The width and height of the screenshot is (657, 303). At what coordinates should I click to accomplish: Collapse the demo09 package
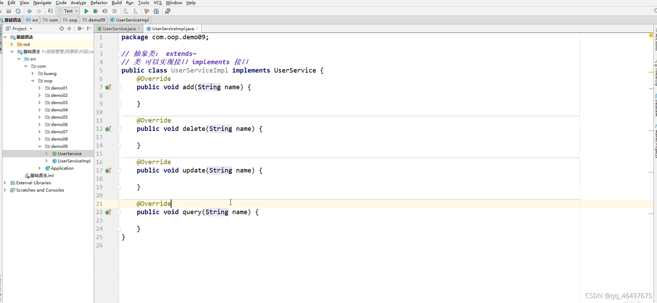40,146
